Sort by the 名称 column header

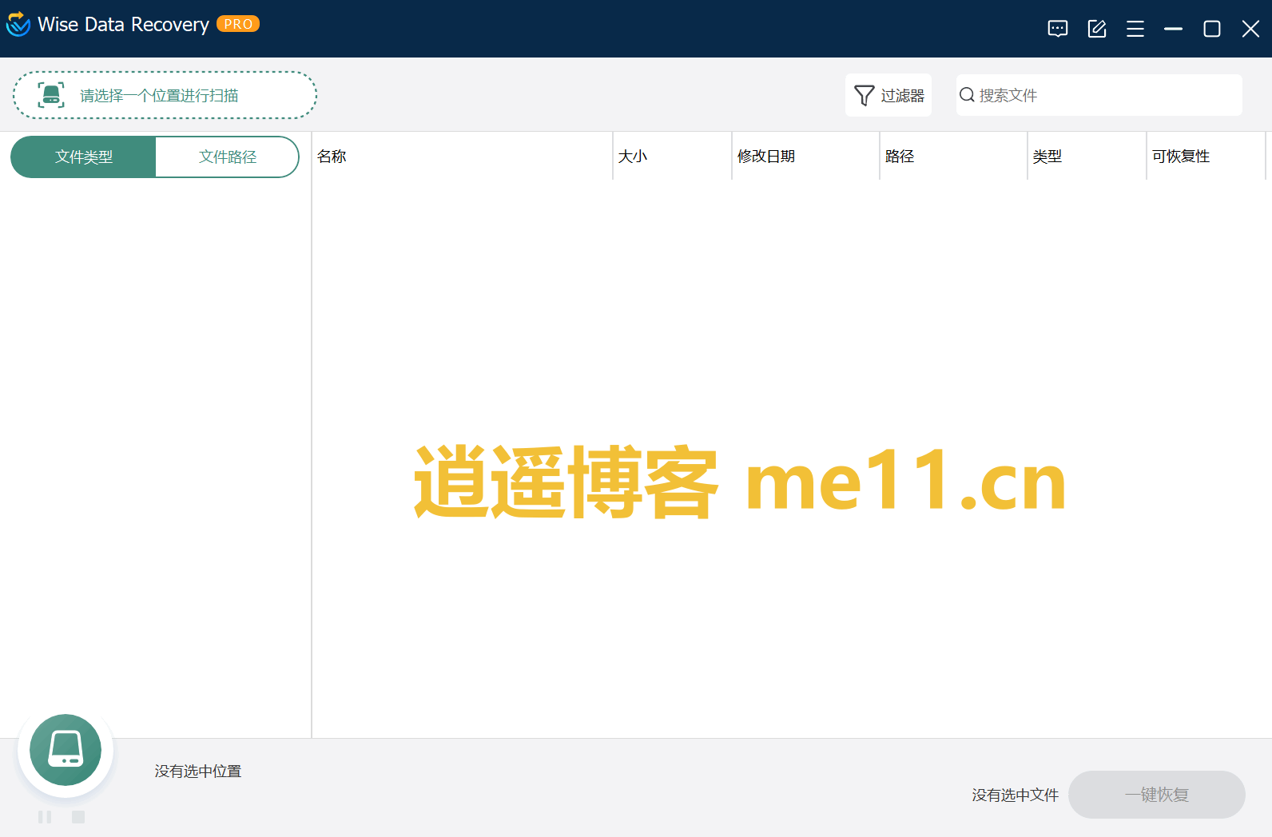(332, 157)
